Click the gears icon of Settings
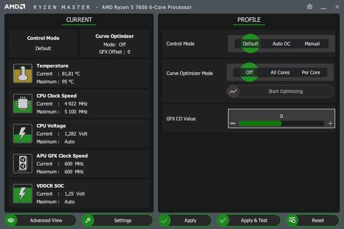Screen dimensions: 344x229 click(88, 220)
